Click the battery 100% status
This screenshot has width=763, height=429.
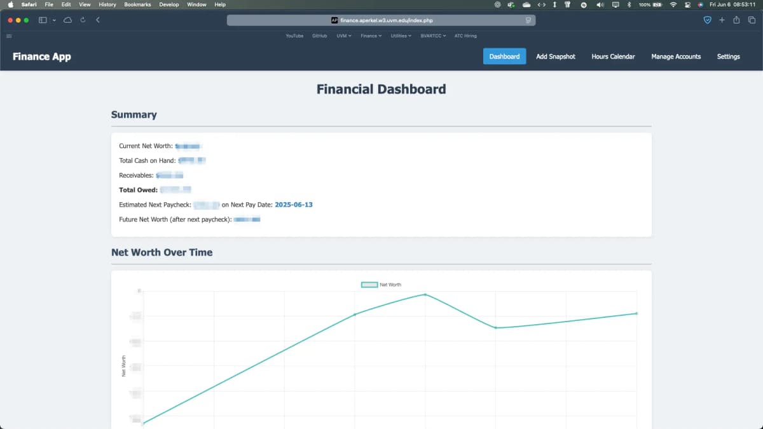click(x=650, y=4)
